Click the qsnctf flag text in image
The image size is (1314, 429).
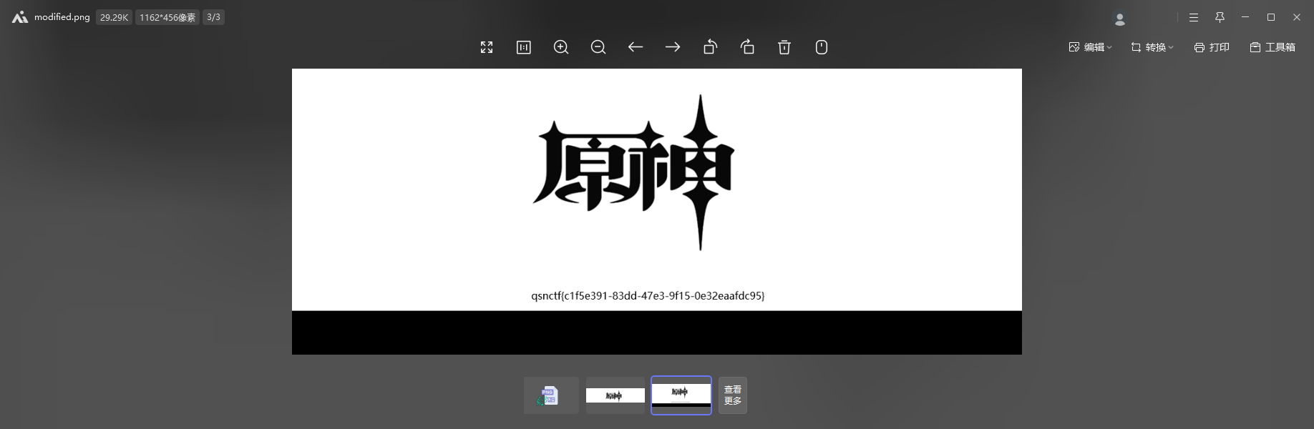pos(648,295)
